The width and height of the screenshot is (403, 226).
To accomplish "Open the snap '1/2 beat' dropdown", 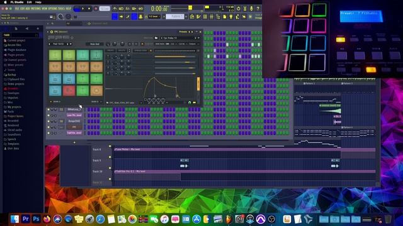I will coord(154,17).
